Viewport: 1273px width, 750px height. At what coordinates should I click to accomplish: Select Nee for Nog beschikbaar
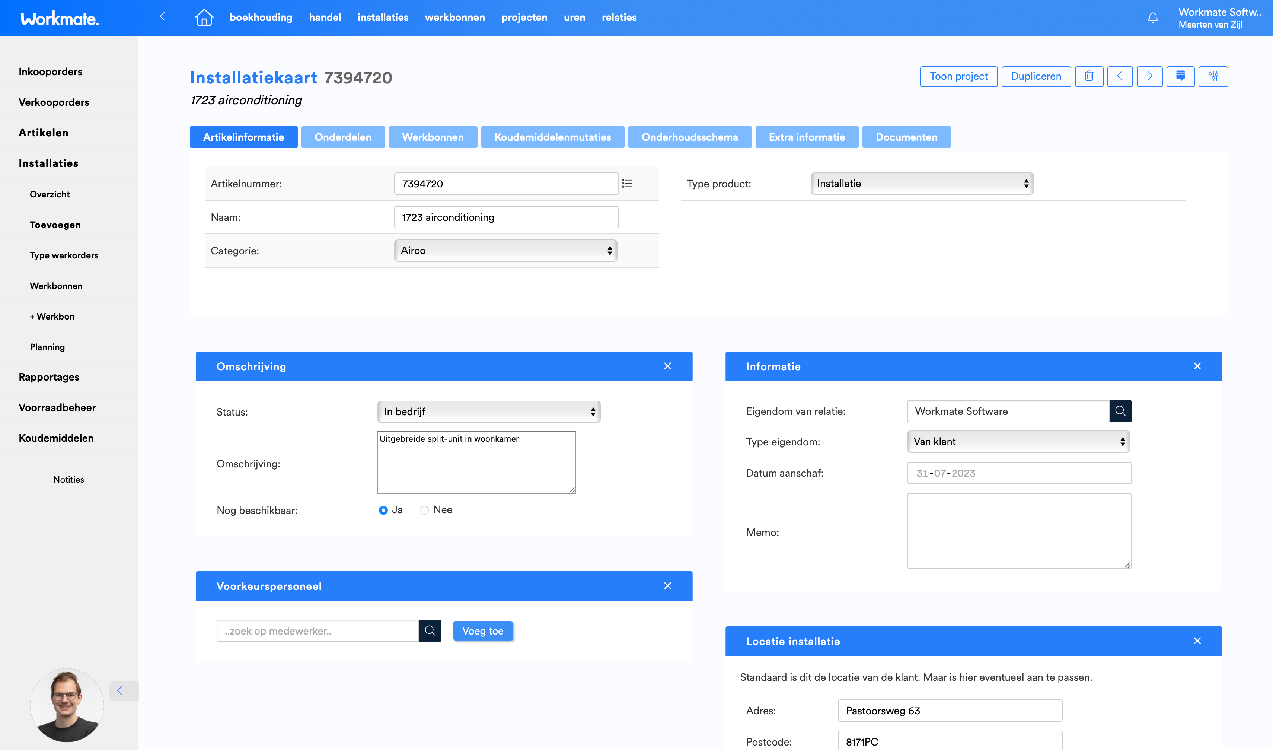pos(424,510)
